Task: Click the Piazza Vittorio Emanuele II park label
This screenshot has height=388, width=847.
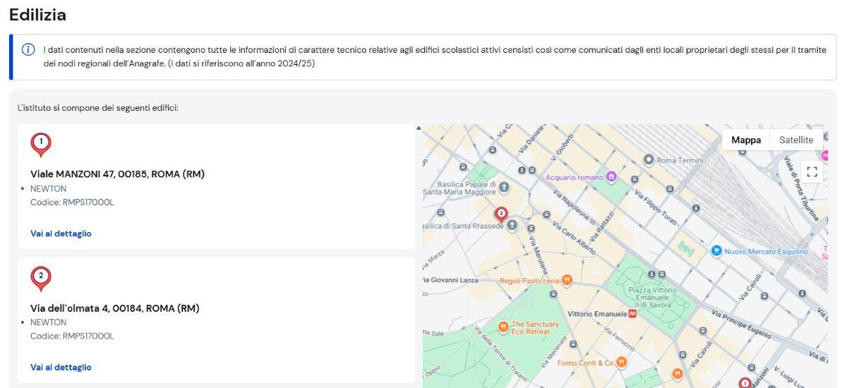Action: point(652,297)
